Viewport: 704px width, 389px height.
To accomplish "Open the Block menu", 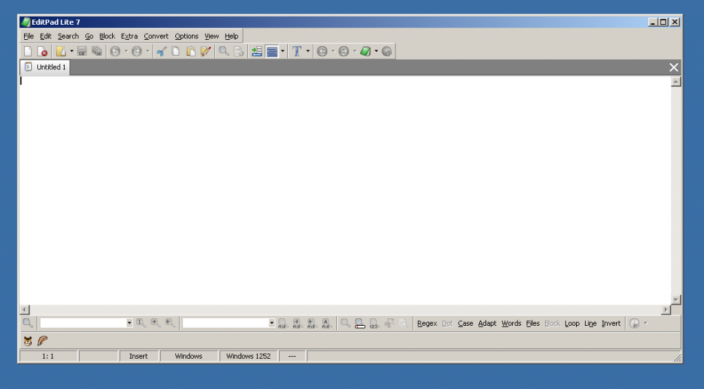I will click(107, 36).
